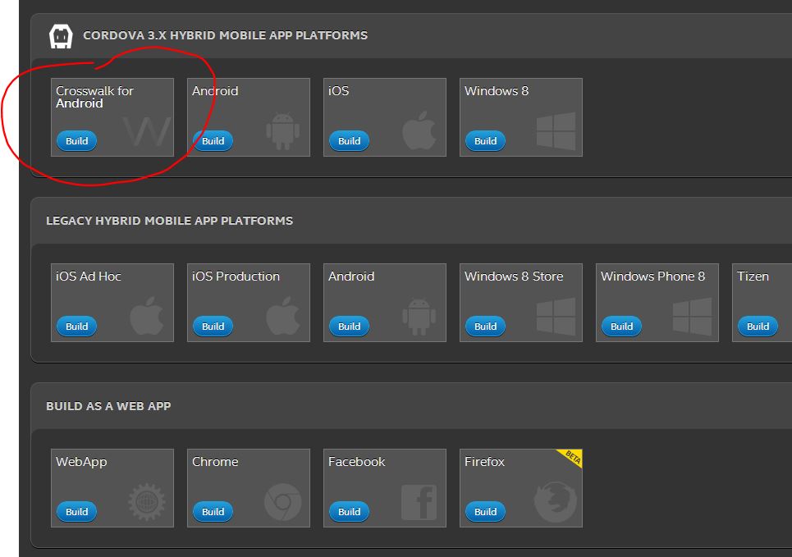
Task: Build the Facebook web app
Action: (x=349, y=512)
